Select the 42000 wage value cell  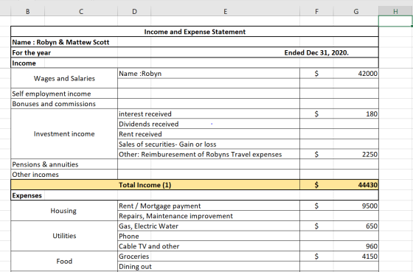tap(355, 74)
